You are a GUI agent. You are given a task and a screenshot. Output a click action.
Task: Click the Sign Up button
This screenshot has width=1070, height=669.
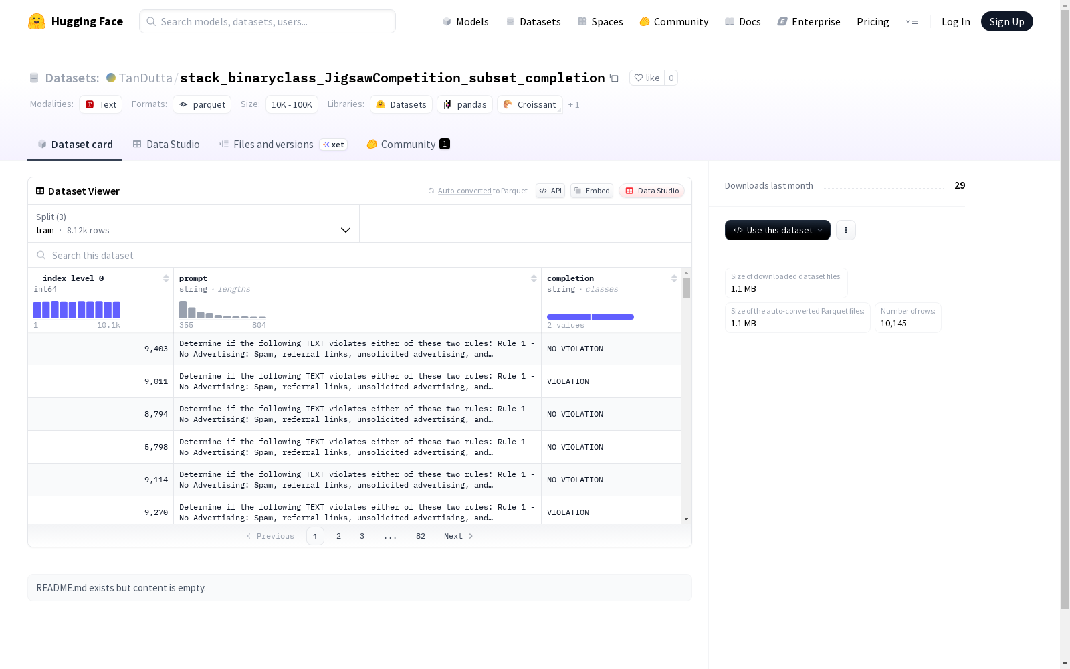(1006, 21)
